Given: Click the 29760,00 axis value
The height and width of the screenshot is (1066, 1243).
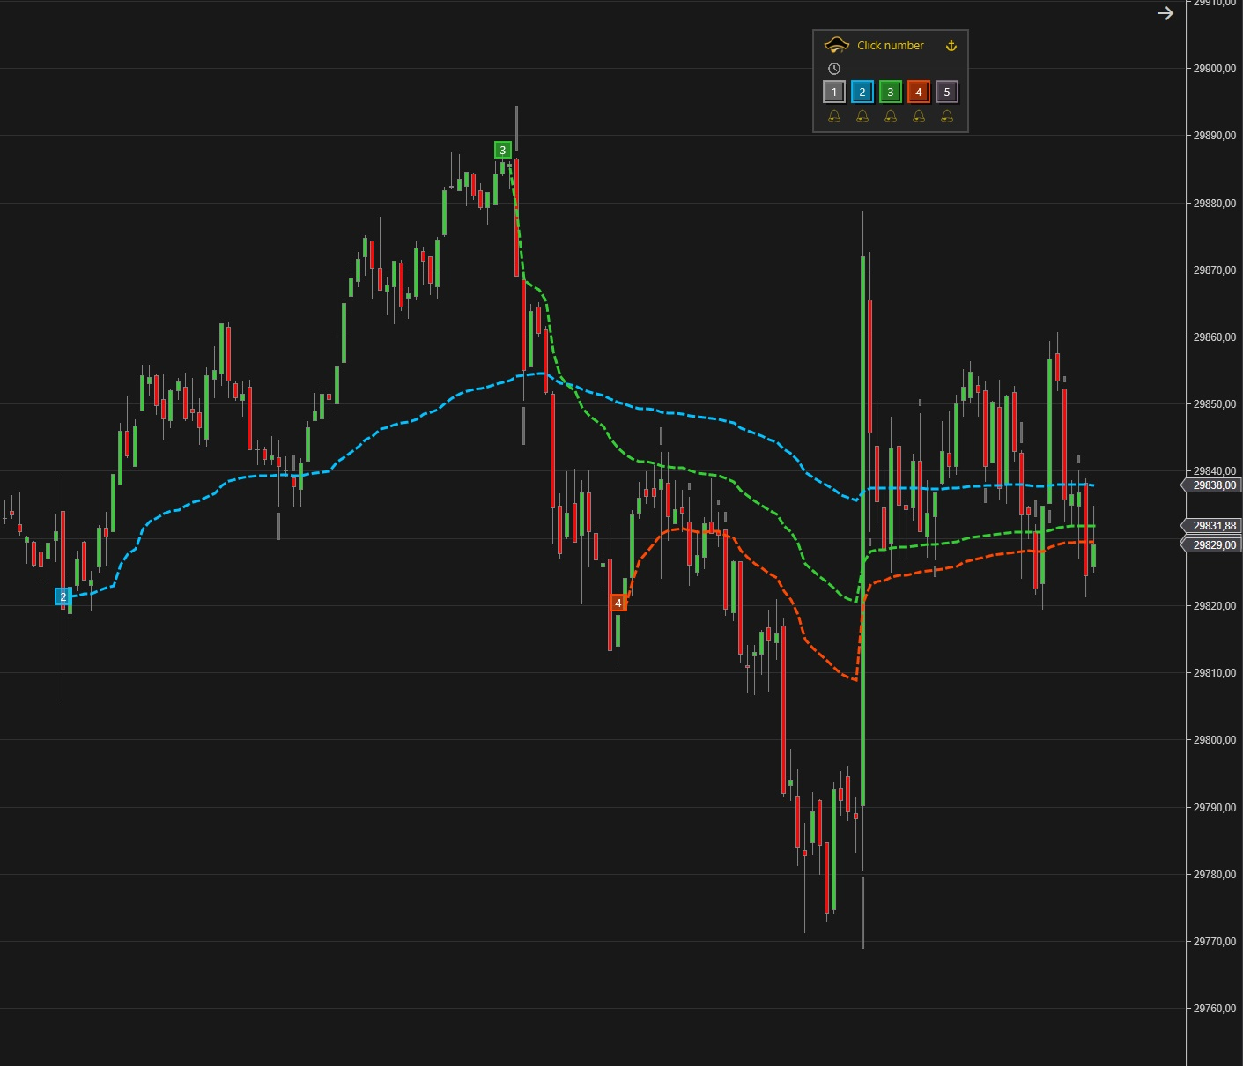Looking at the screenshot, I should 1215,1009.
